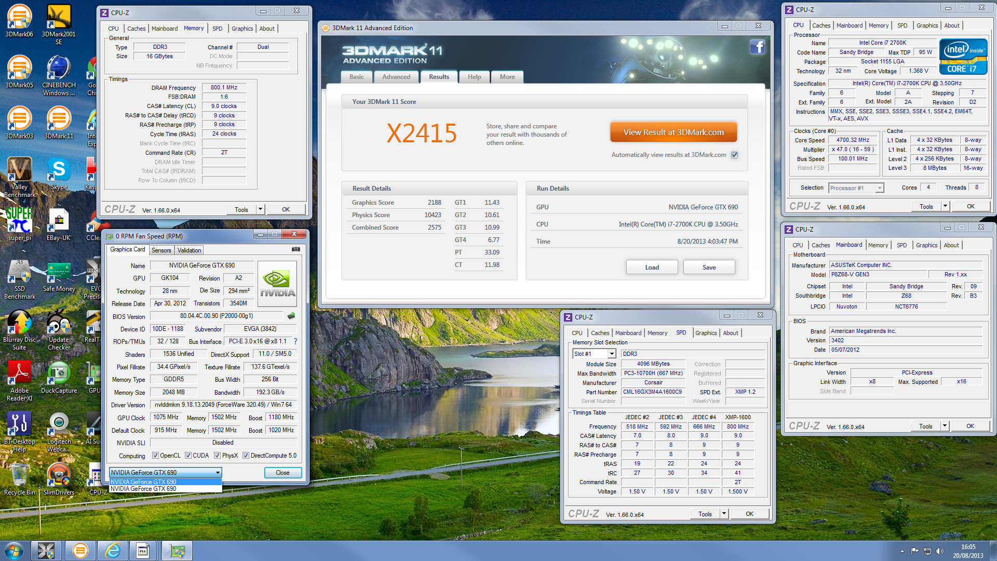Viewport: 997px width, 561px height.
Task: Switch to the Basic tab in 3DMark 11
Action: tap(357, 77)
